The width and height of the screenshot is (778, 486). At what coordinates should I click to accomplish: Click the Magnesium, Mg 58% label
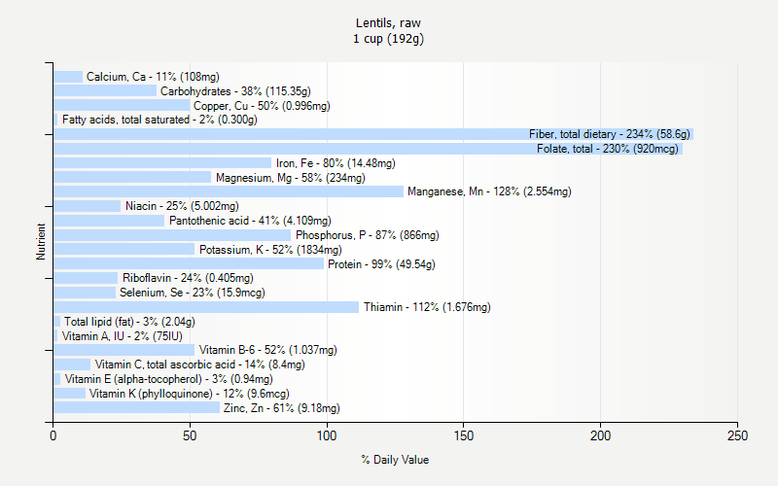click(290, 178)
